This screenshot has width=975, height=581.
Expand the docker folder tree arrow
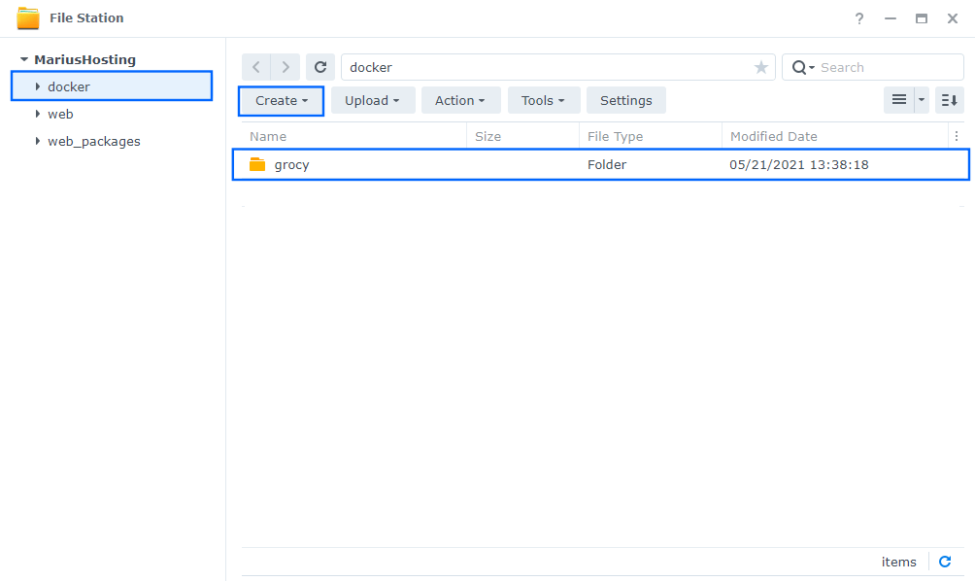click(38, 86)
